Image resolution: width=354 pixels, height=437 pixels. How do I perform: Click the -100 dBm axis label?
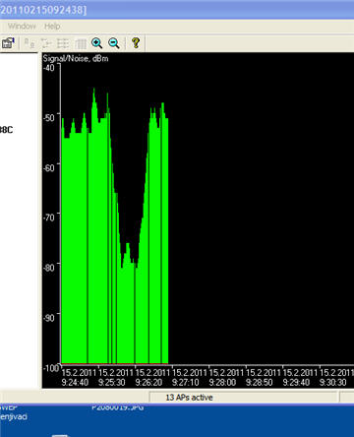coord(51,368)
